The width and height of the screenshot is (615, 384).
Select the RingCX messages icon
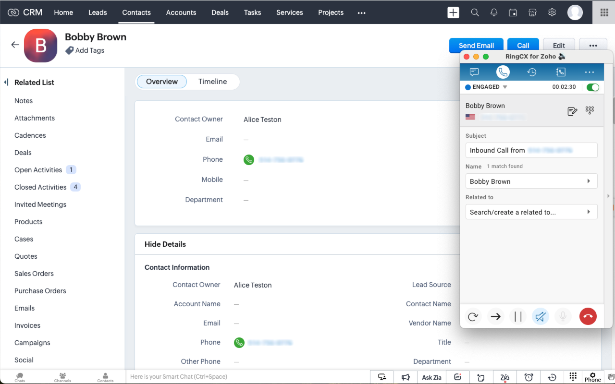click(x=474, y=72)
